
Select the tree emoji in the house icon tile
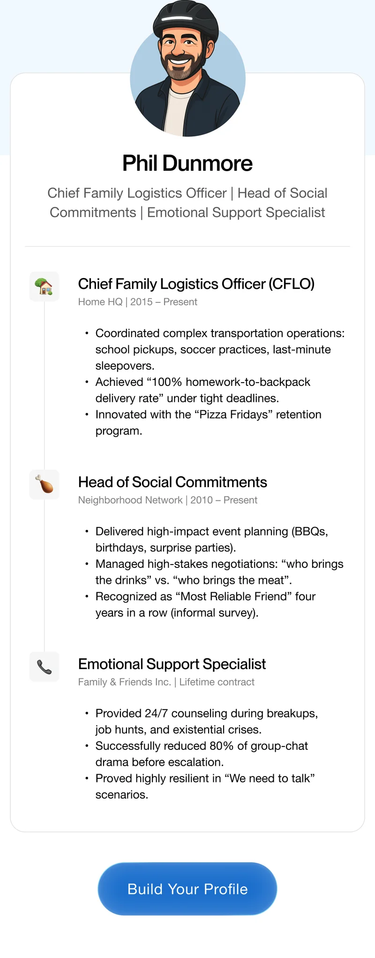39,284
